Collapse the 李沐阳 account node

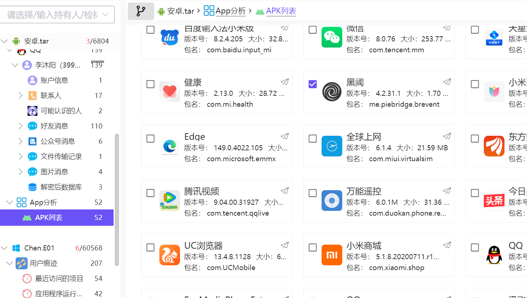coord(15,65)
